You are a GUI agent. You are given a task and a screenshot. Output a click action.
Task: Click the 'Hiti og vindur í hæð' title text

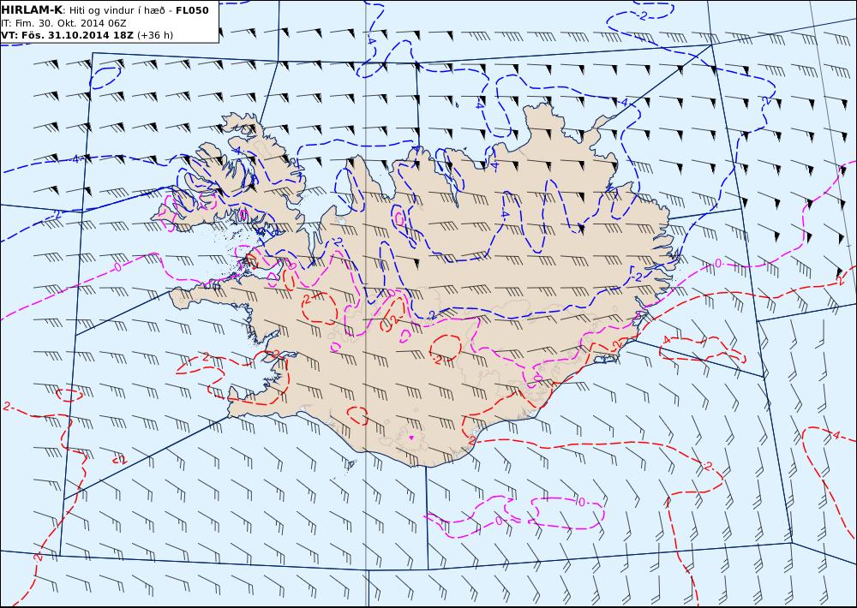tap(117, 11)
